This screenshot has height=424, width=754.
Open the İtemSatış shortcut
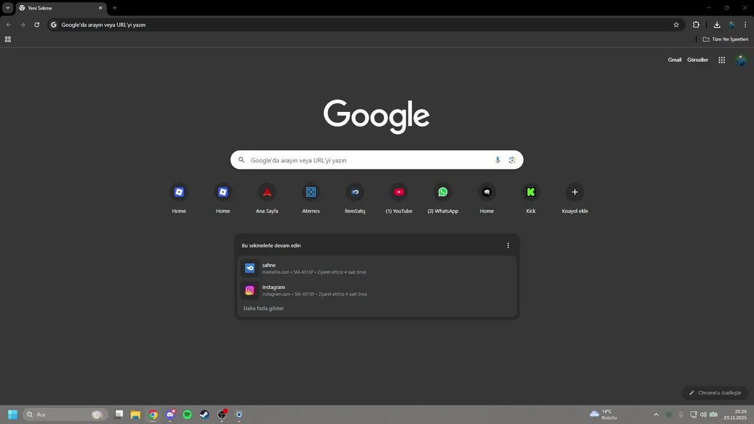pyautogui.click(x=355, y=198)
